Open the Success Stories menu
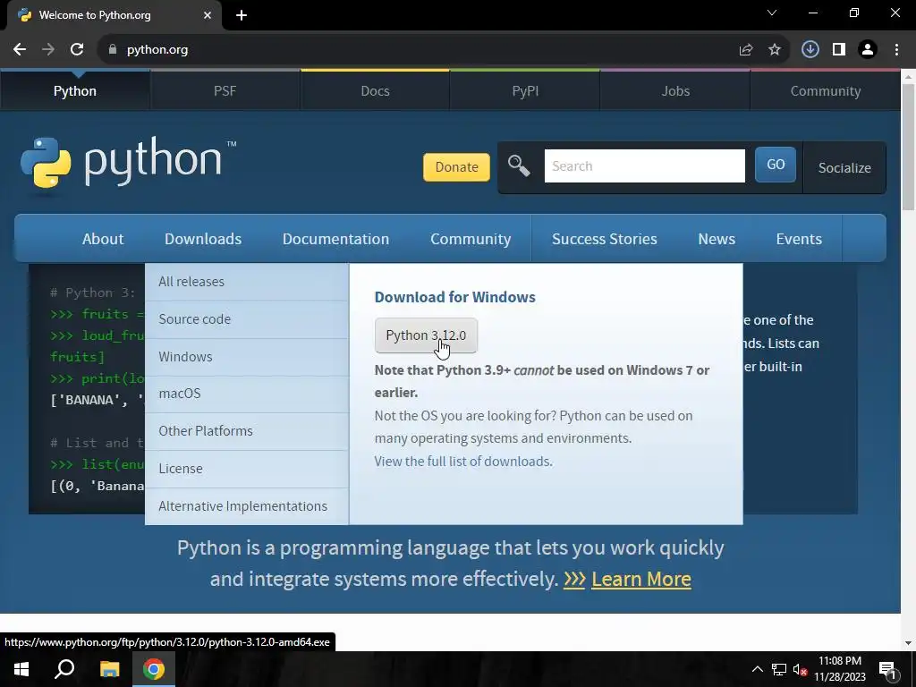The height and width of the screenshot is (687, 916). 605,239
